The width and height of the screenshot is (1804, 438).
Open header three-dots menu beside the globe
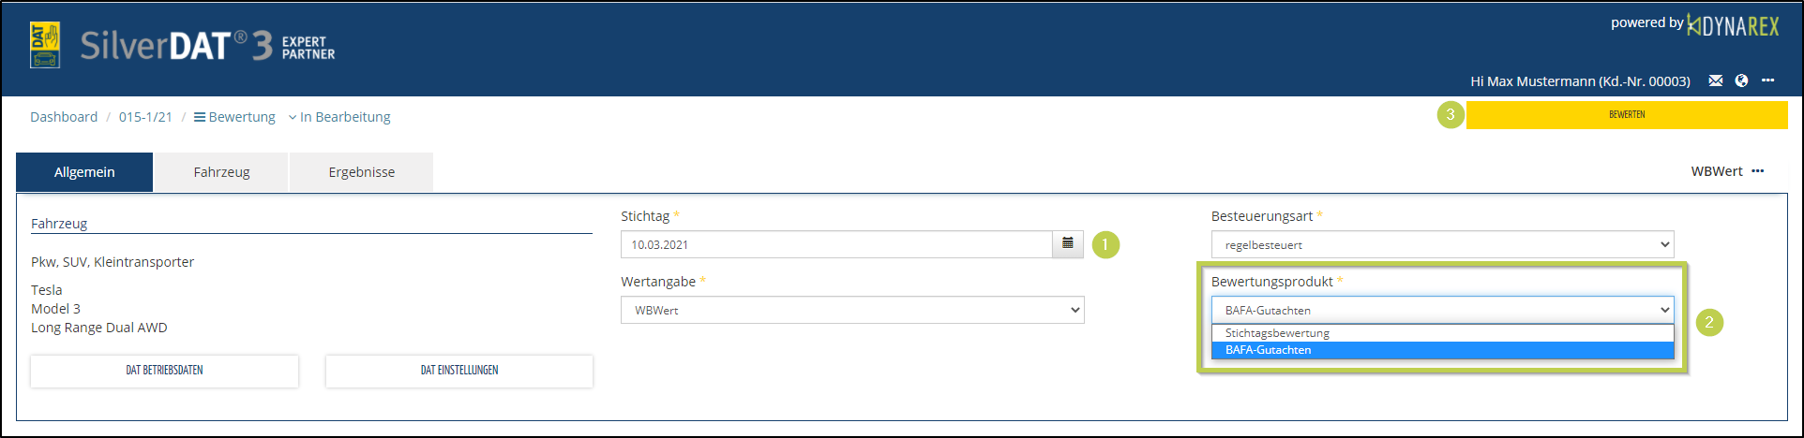(x=1767, y=80)
